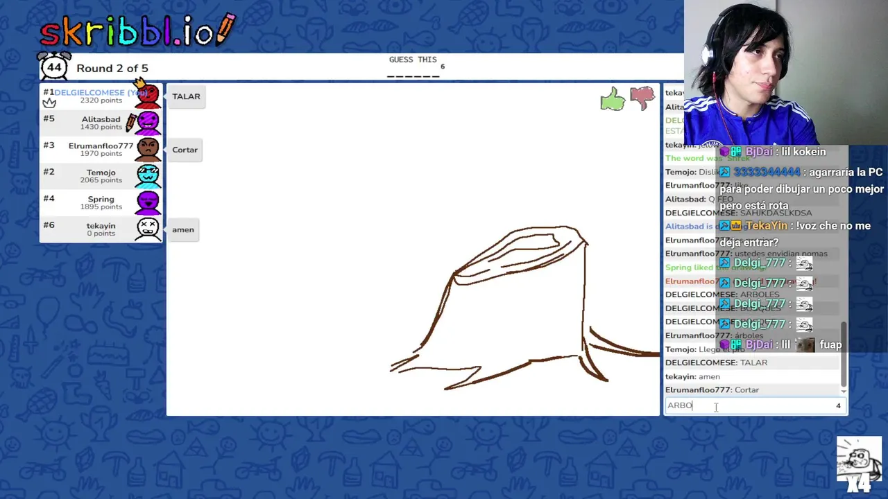This screenshot has width=888, height=499.
Task: Click BjDai's 'lil kokein' stream chat message
Action: pyautogui.click(x=773, y=152)
